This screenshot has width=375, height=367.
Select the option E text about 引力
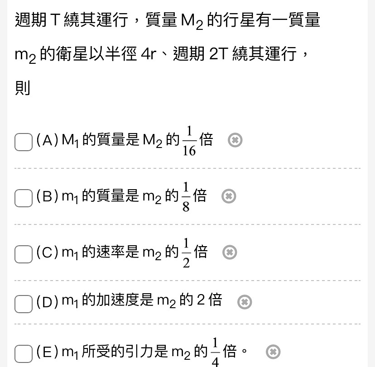coord(142,352)
